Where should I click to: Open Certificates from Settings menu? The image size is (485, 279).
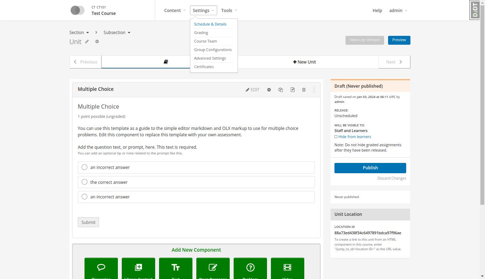[204, 67]
